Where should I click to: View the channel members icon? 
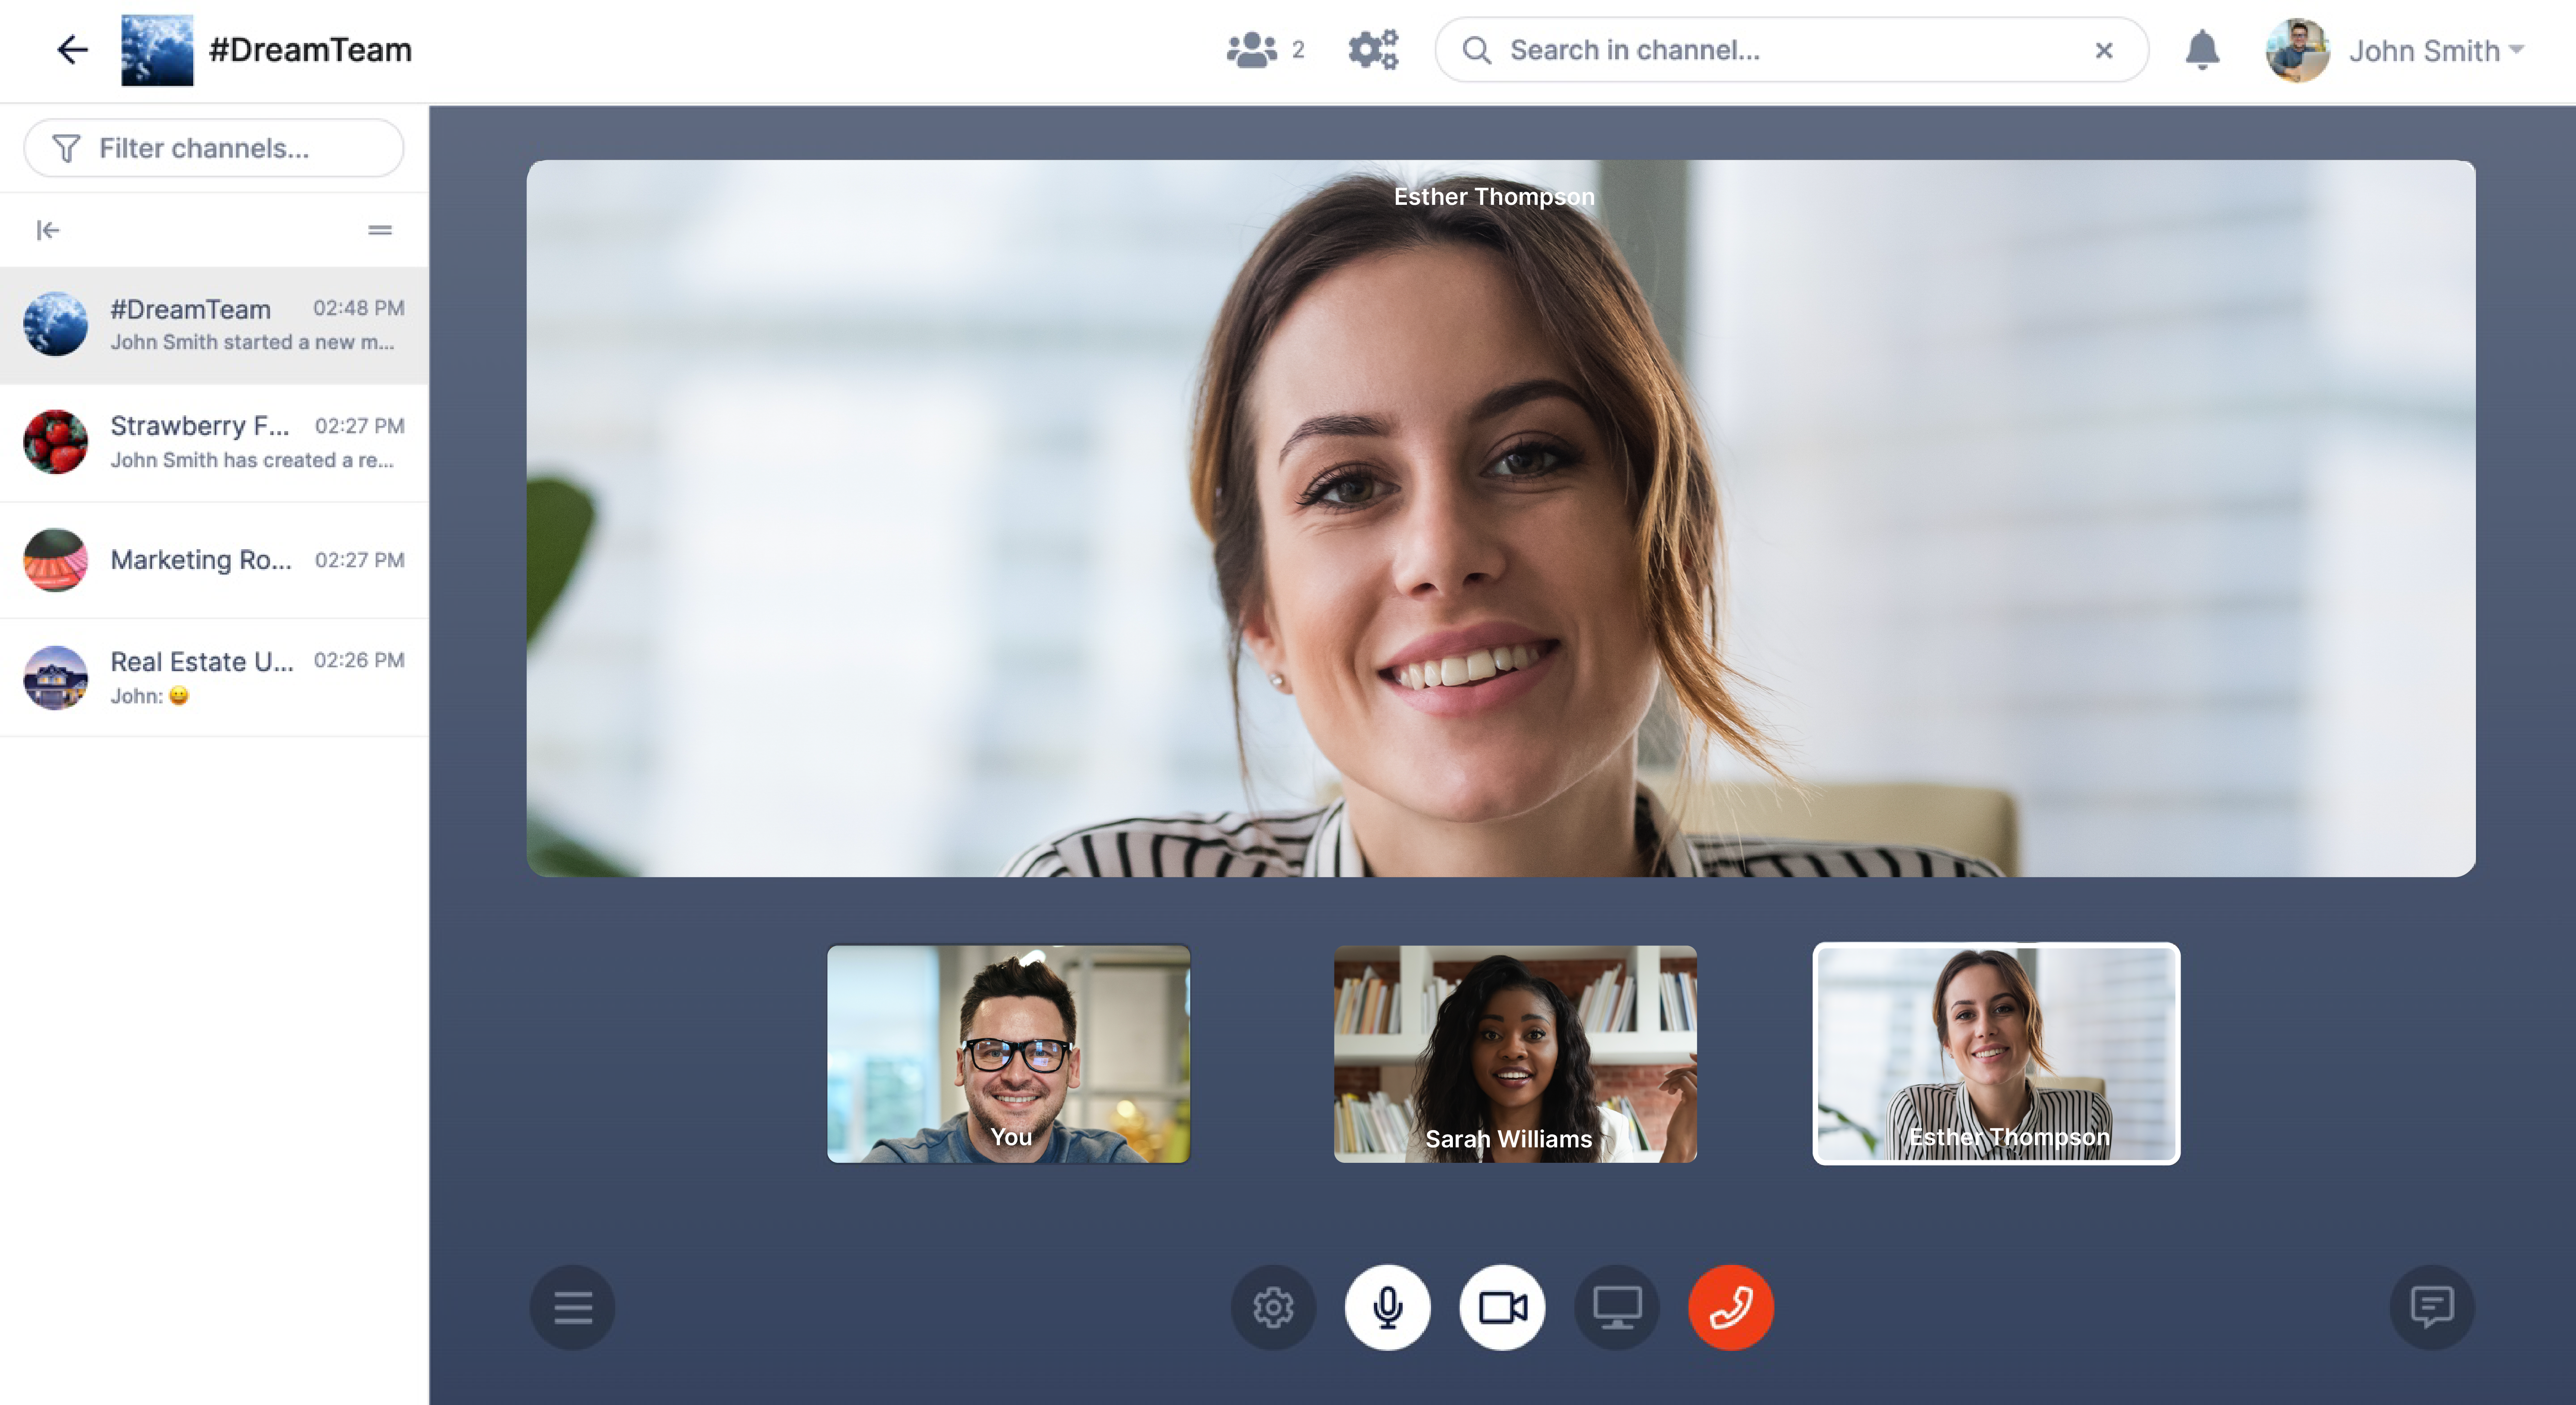coord(1251,49)
